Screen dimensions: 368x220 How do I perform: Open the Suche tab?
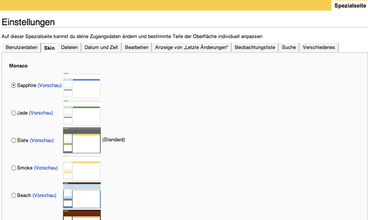click(x=289, y=47)
